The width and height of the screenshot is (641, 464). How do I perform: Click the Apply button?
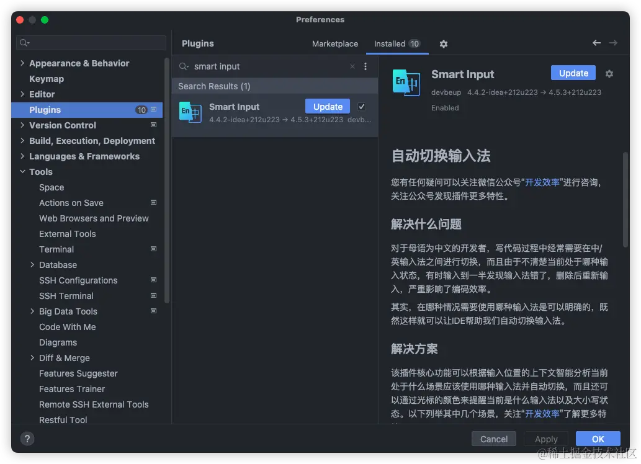545,439
